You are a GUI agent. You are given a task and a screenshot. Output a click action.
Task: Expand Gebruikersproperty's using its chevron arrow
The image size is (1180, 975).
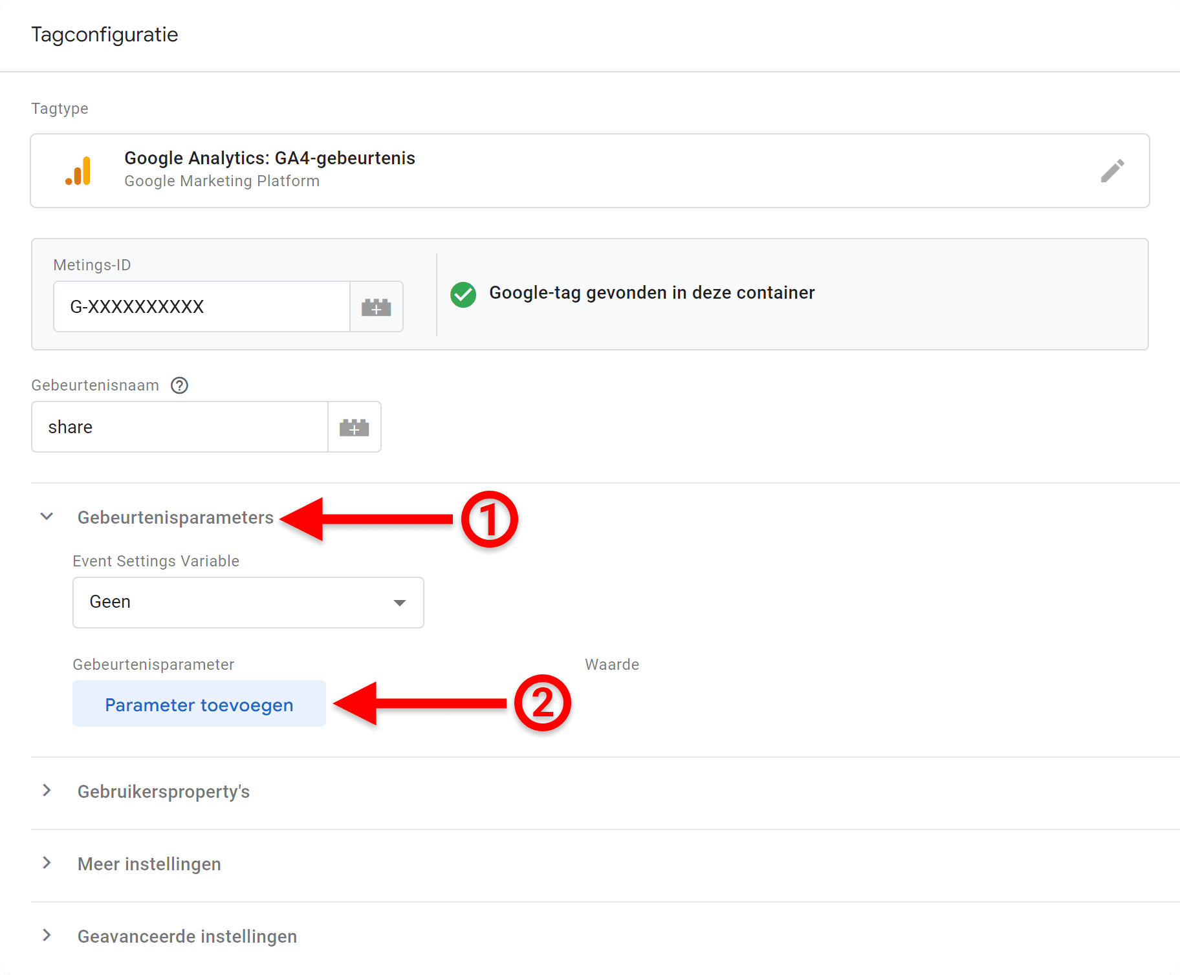click(x=47, y=791)
